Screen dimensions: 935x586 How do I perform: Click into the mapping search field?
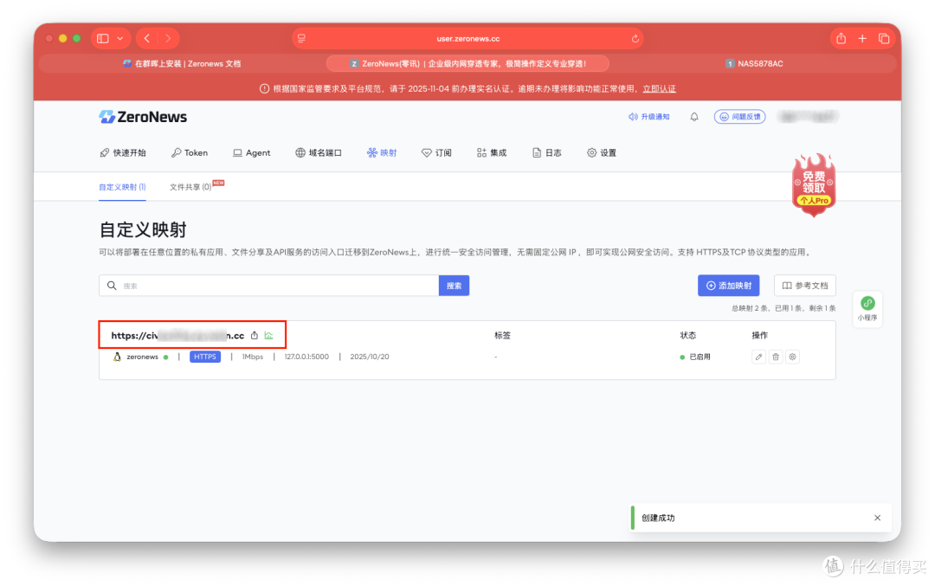pyautogui.click(x=269, y=286)
